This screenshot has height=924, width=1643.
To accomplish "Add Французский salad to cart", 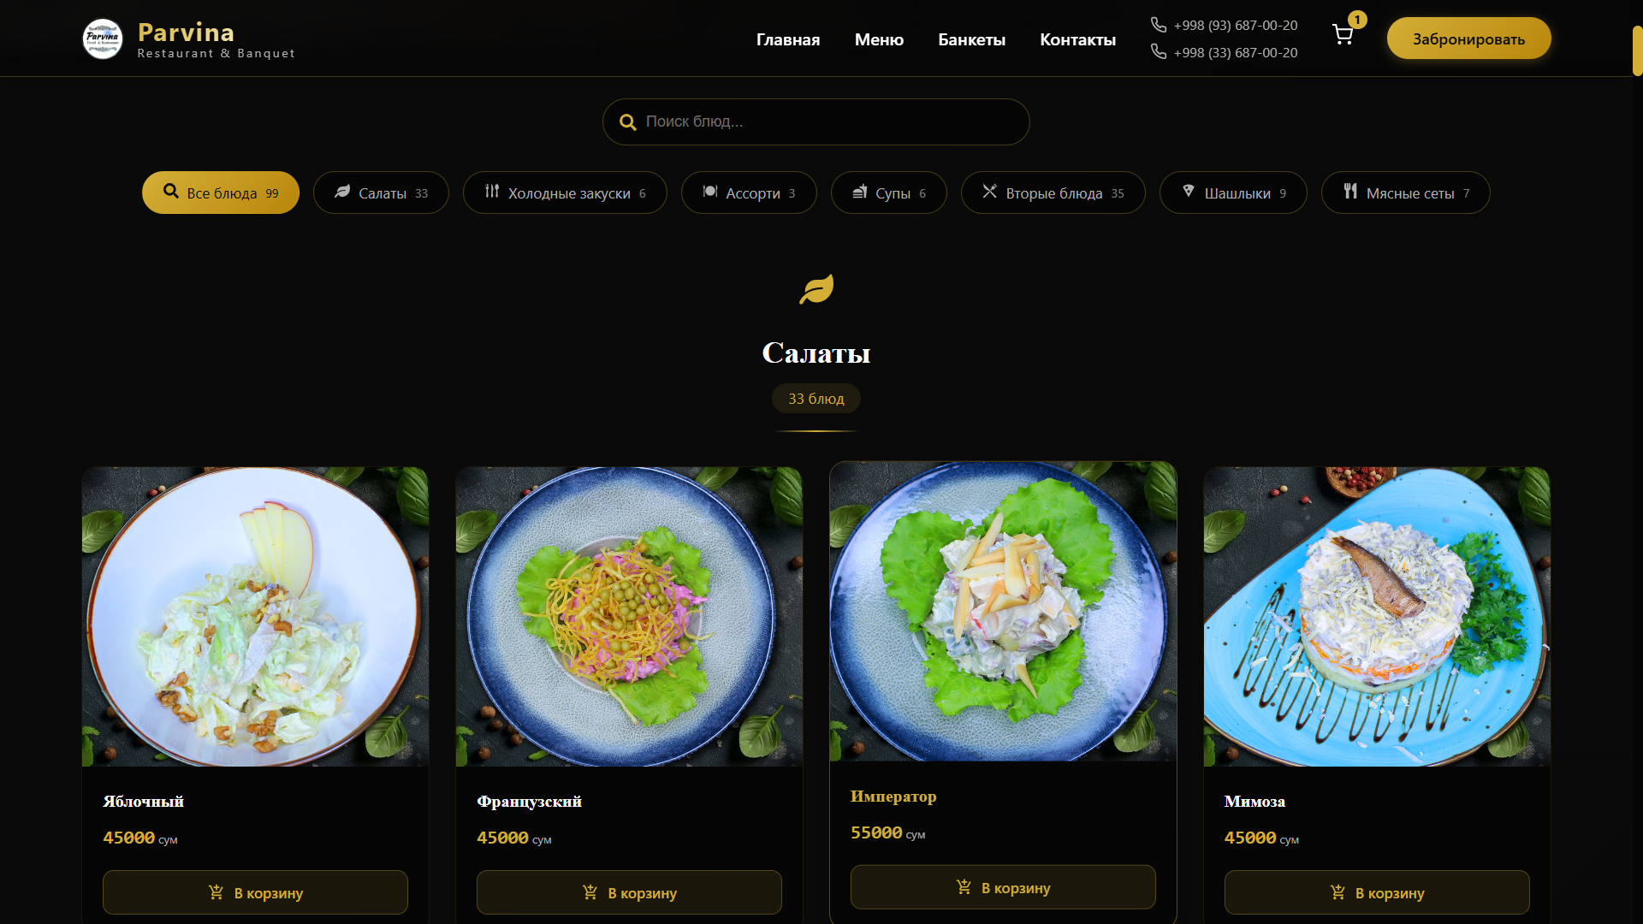I will [629, 892].
